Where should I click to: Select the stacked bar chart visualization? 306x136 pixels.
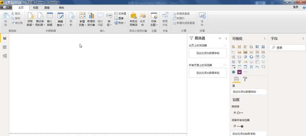pyautogui.click(x=233, y=47)
